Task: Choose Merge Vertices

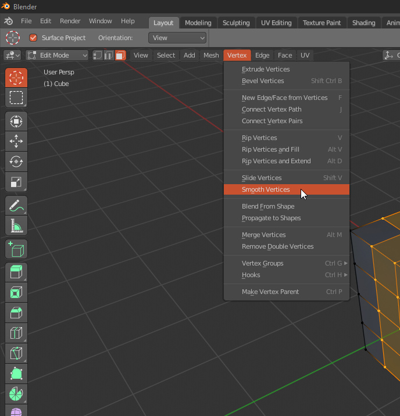Action: click(x=287, y=235)
